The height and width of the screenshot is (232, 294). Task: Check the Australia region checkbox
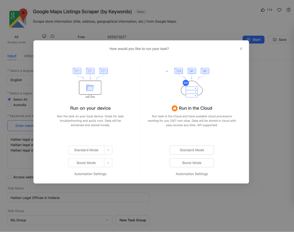tap(9, 105)
